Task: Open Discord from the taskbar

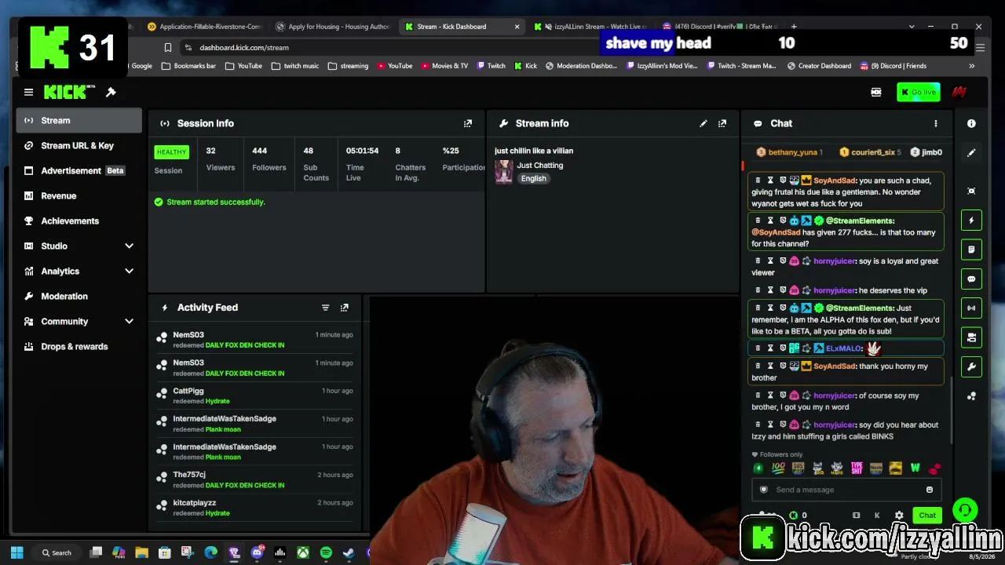Action: click(x=257, y=553)
